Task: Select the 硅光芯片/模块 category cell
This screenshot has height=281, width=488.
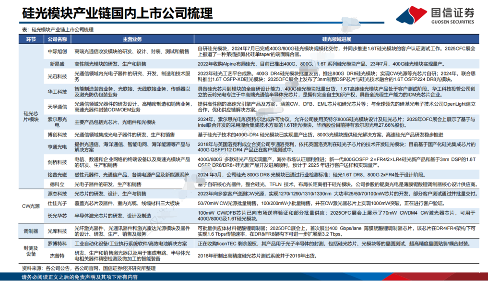Action: coord(31,117)
